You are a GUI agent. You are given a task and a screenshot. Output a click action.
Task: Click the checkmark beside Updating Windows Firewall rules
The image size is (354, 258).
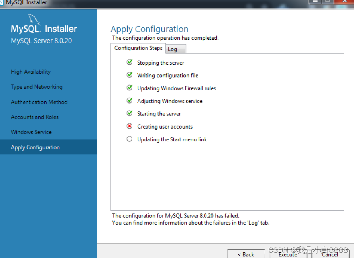coord(129,88)
